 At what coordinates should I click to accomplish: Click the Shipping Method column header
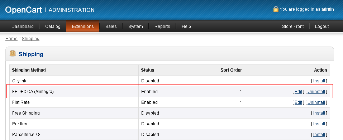click(29, 70)
